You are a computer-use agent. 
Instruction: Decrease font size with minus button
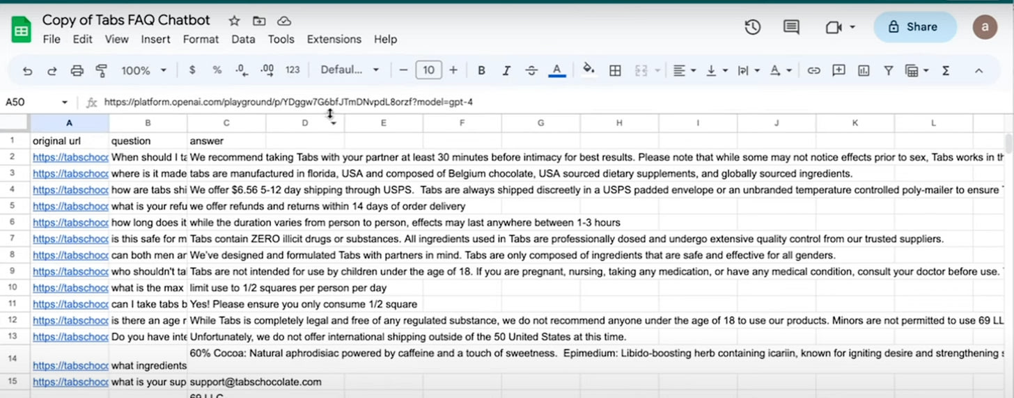click(x=403, y=70)
